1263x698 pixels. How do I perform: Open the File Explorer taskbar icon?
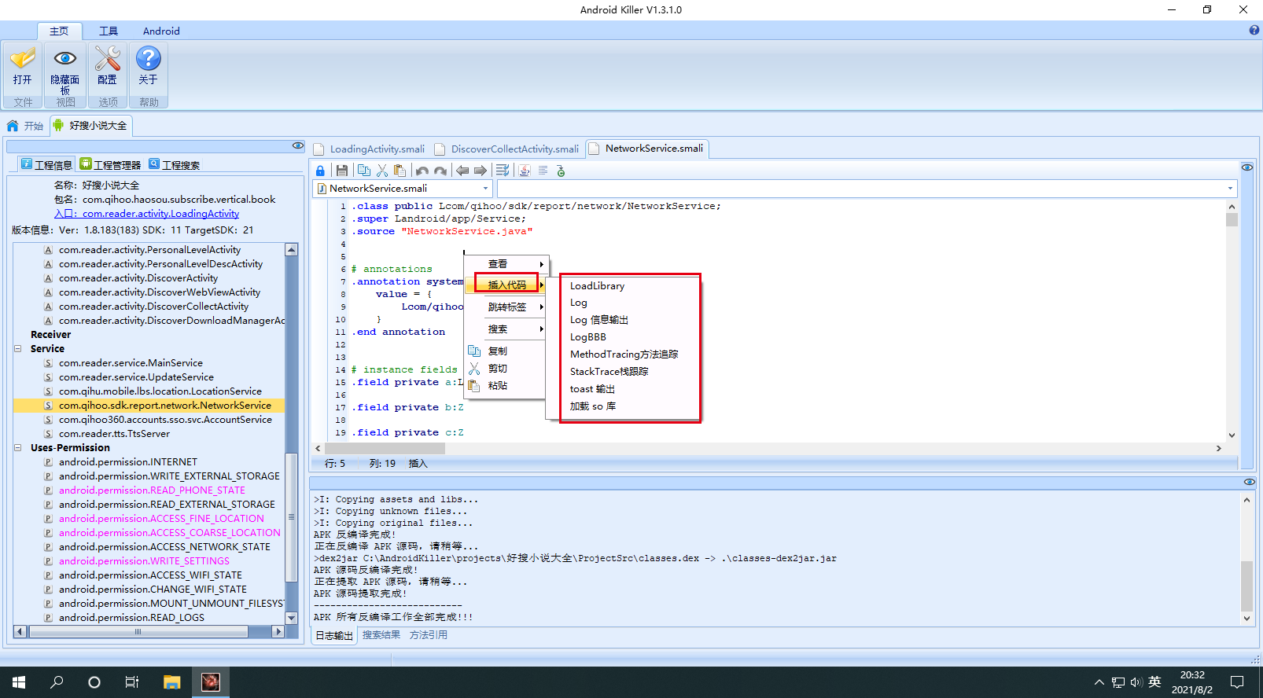(171, 682)
